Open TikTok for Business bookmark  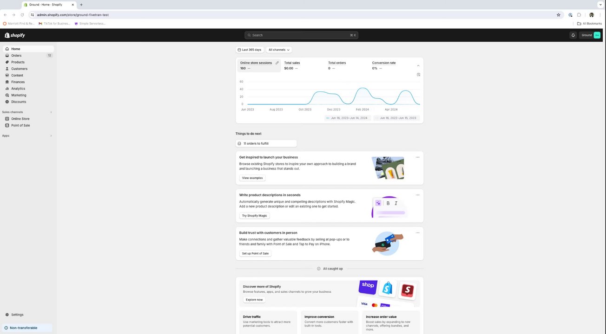[55, 24]
